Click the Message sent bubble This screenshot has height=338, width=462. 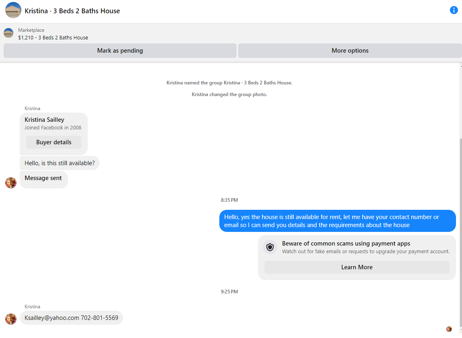click(x=43, y=179)
